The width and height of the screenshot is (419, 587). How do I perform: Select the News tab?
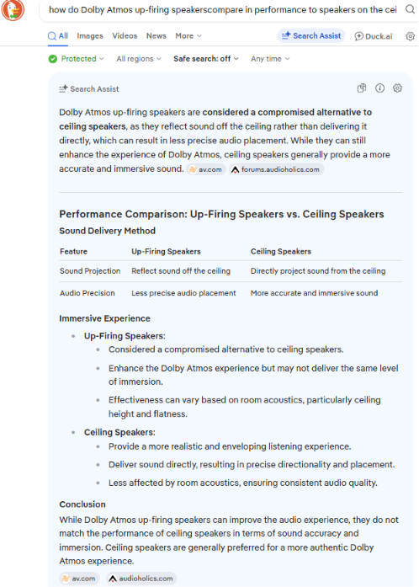(x=156, y=36)
